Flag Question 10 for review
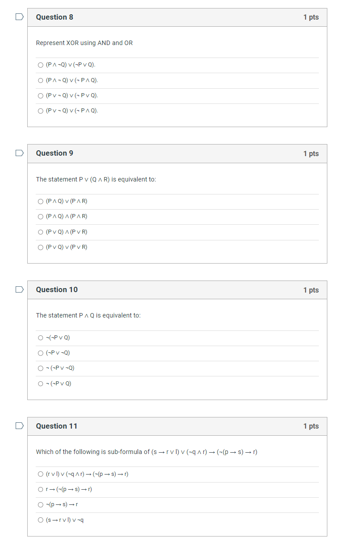This screenshot has height=549, width=347. [x=18, y=289]
